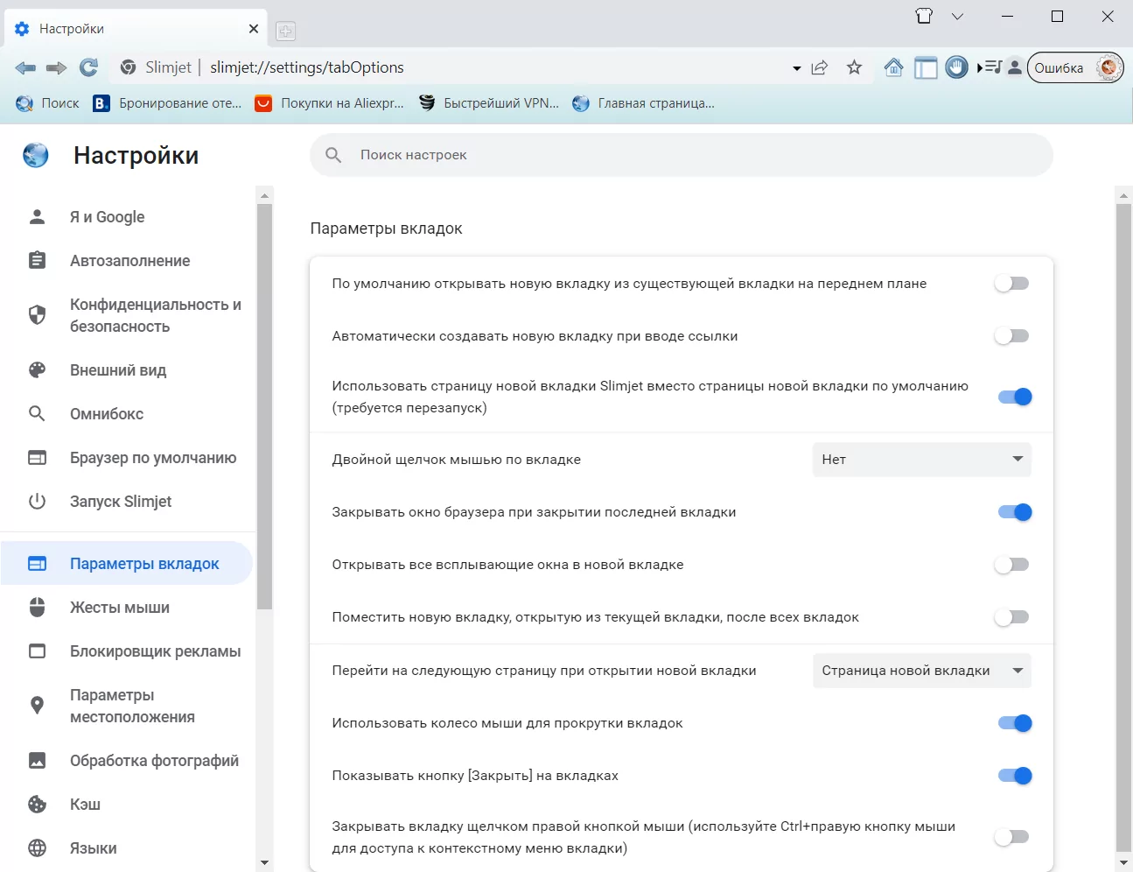
Task: Focus the Поиск настроек search field
Action: click(682, 155)
